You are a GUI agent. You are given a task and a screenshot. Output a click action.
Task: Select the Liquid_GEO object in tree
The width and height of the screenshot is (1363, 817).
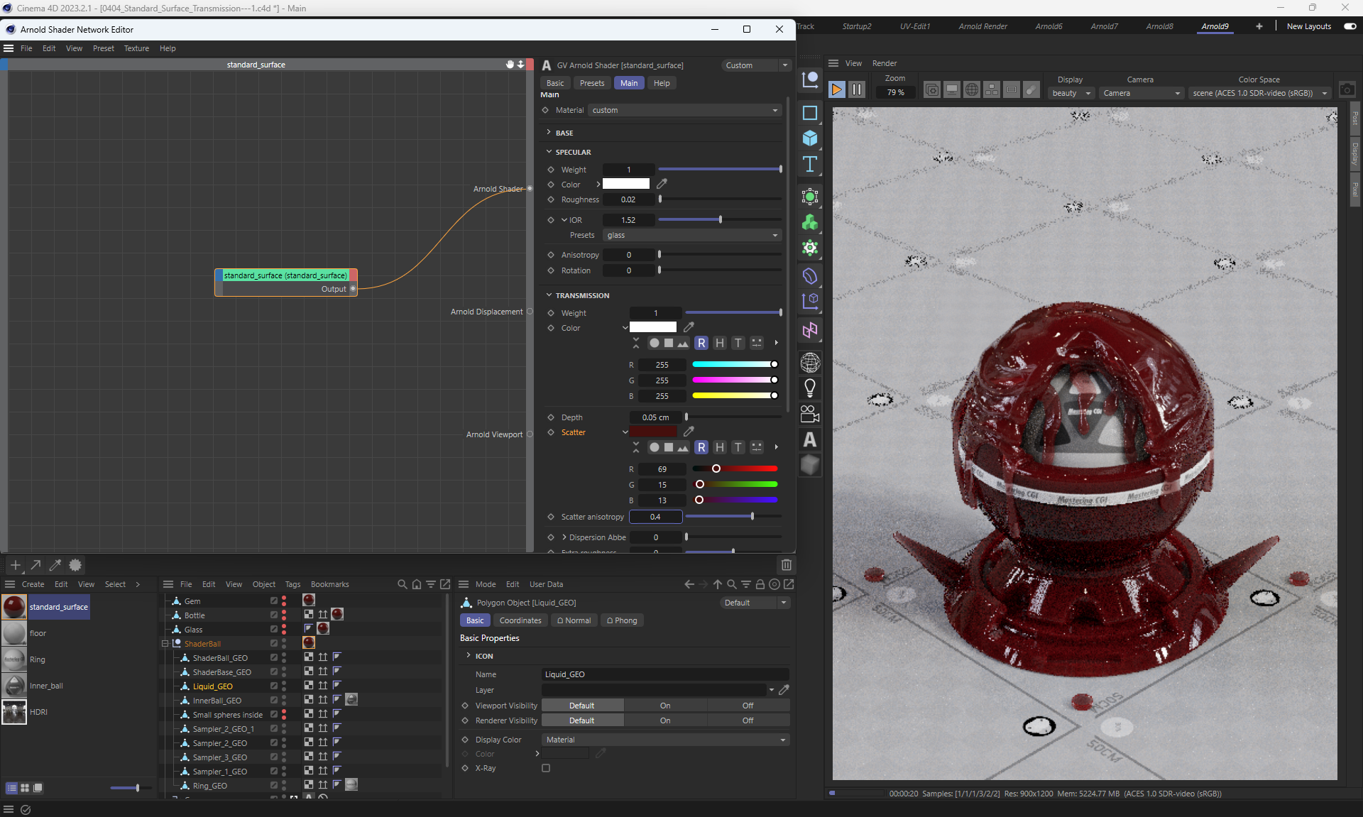(213, 686)
